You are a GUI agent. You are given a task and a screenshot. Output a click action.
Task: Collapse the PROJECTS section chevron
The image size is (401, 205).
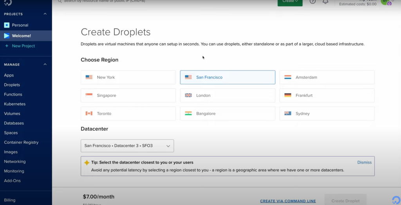click(x=45, y=14)
